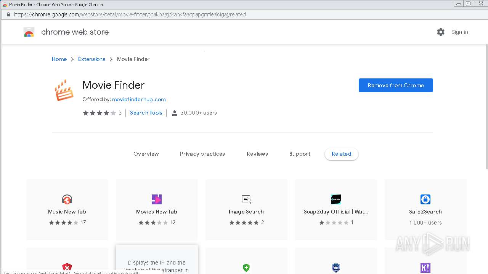Viewport: 488px width, 274px height.
Task: Open the Soap2day Official card title
Action: (x=336, y=212)
